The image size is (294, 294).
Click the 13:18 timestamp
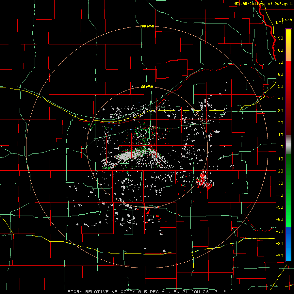219,292
